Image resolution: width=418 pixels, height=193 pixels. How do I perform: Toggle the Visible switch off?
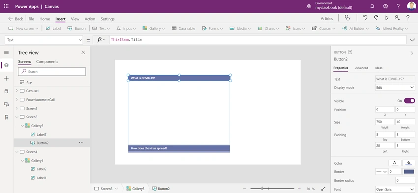409,101
